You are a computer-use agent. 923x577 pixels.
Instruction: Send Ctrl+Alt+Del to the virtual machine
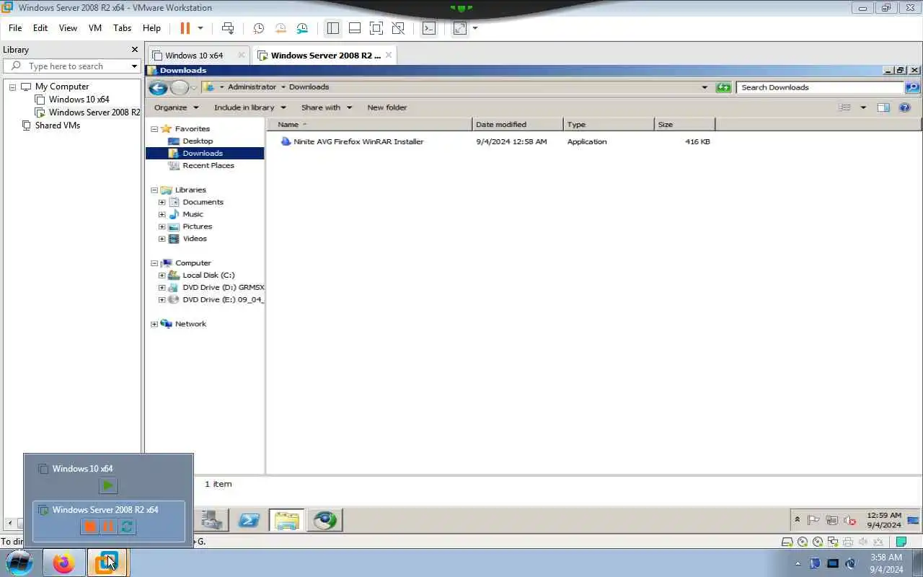point(228,28)
